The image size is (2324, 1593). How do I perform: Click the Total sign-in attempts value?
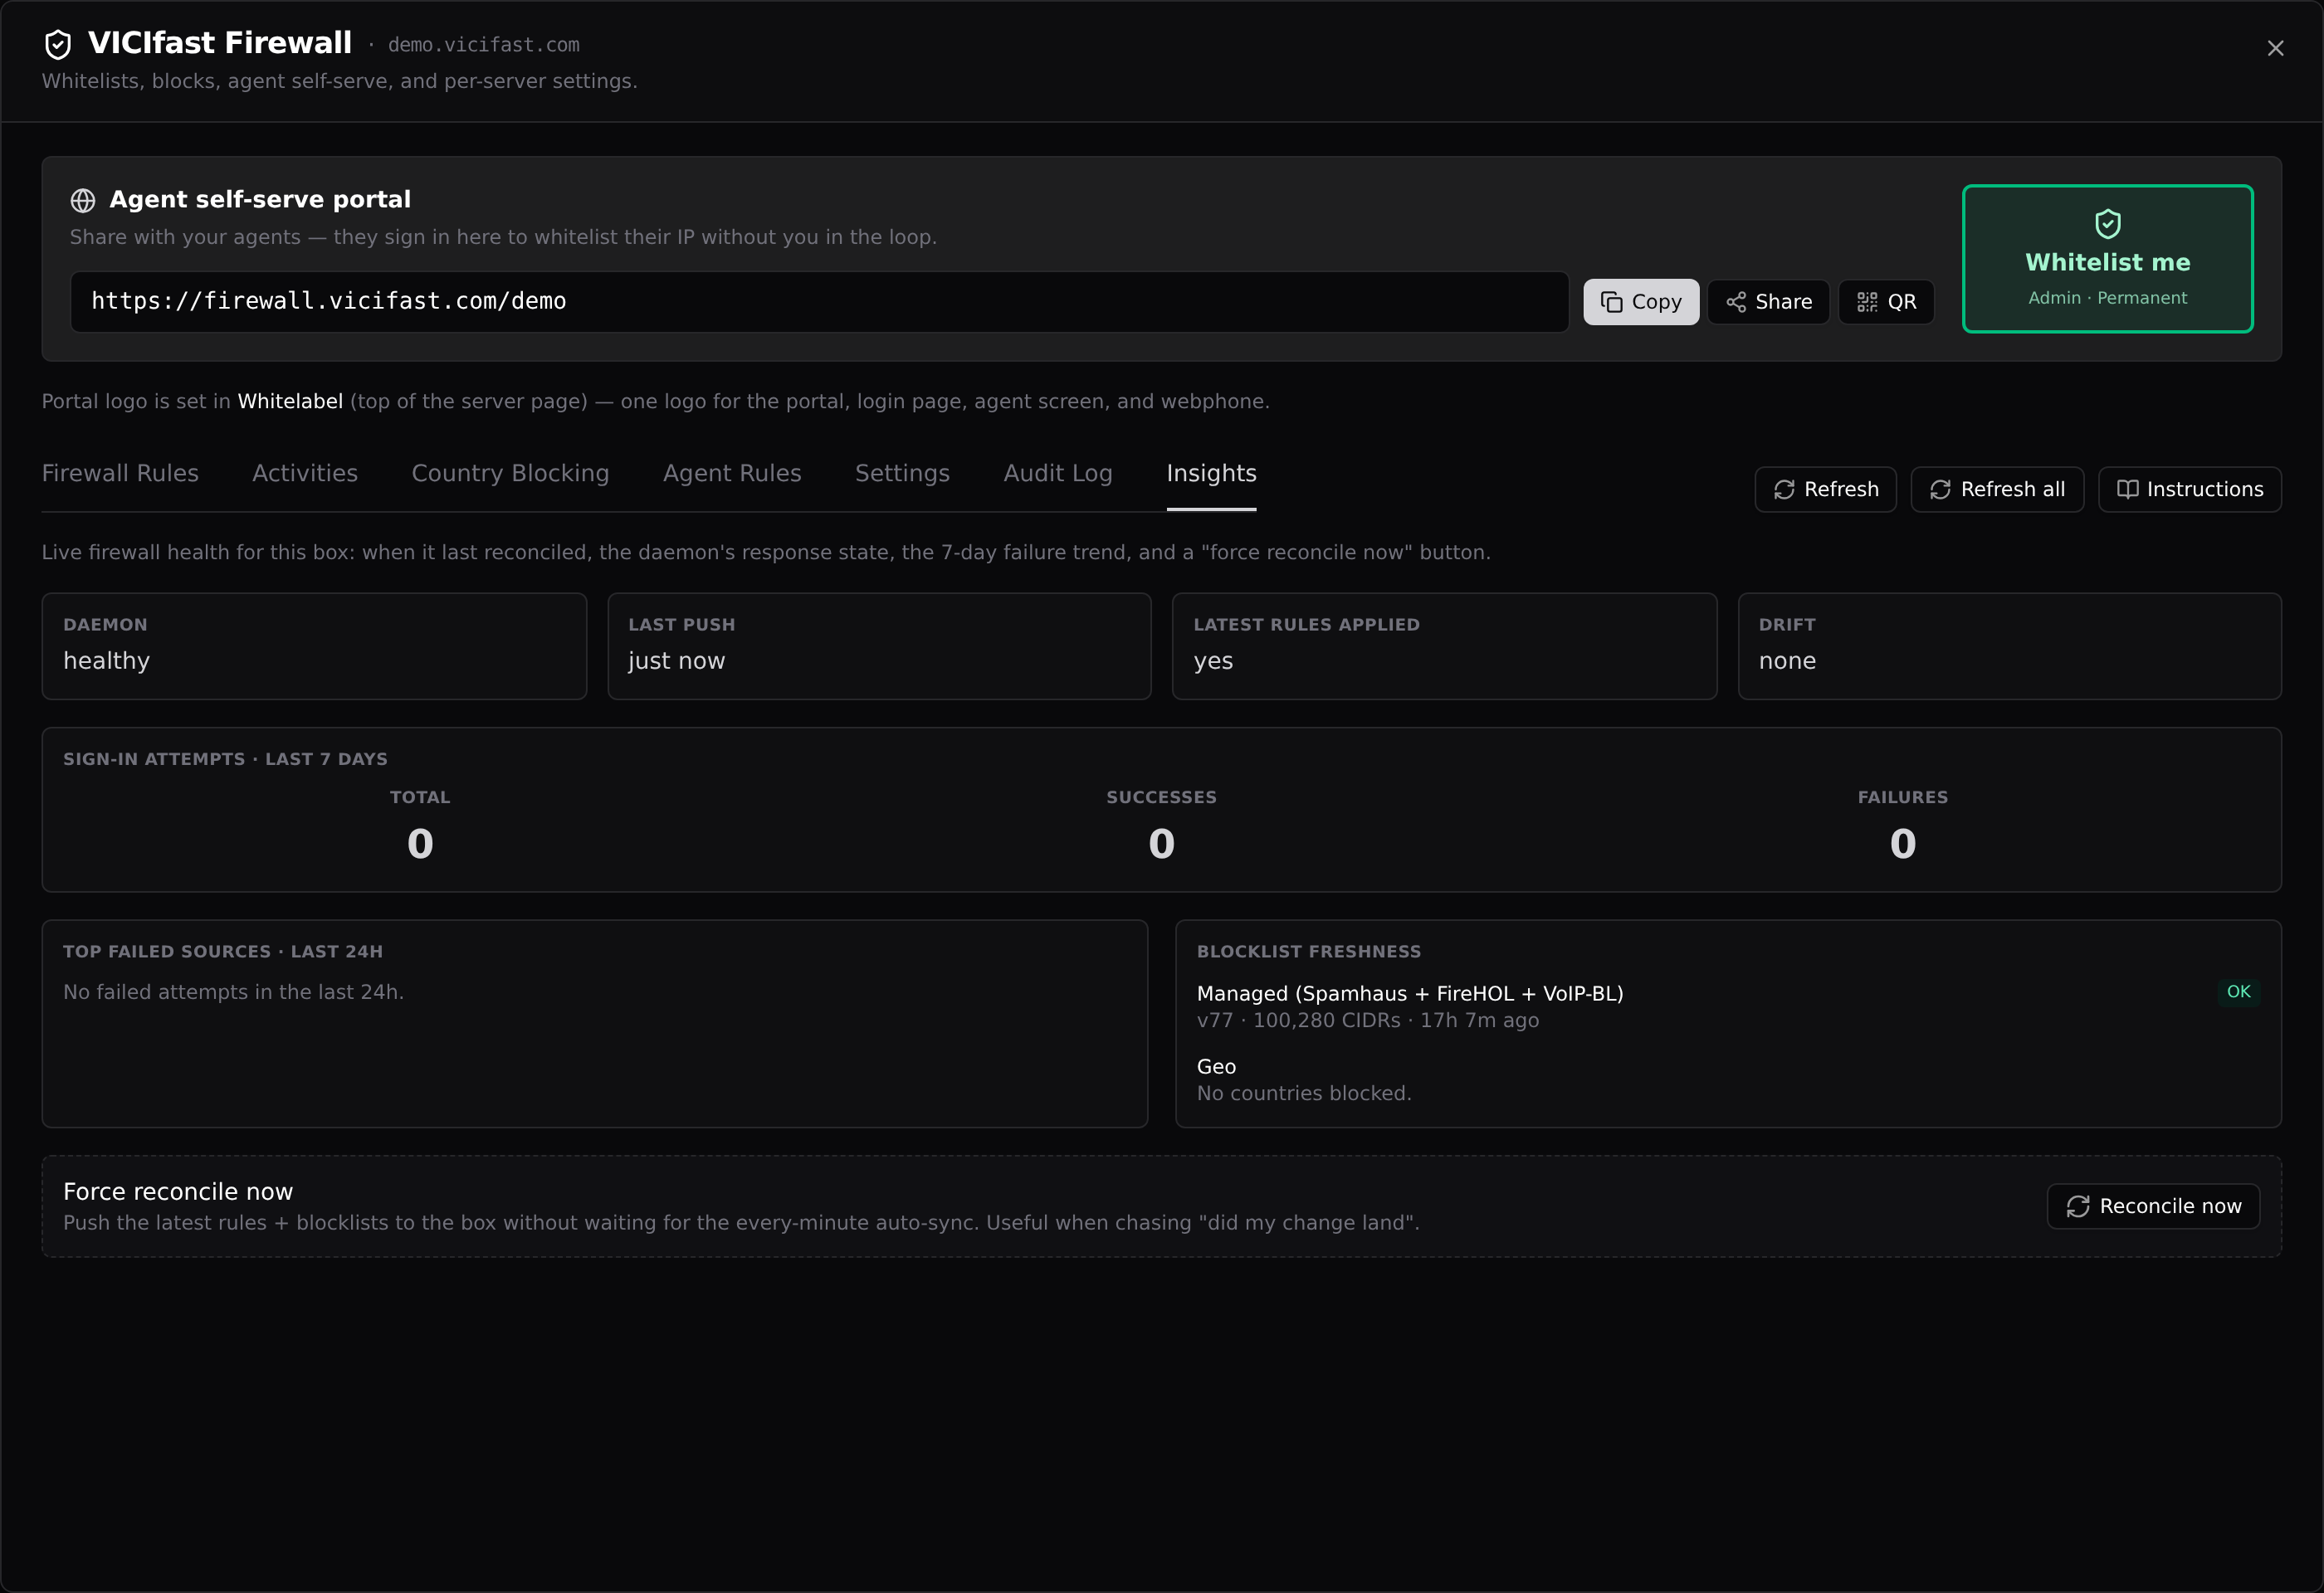tap(420, 845)
